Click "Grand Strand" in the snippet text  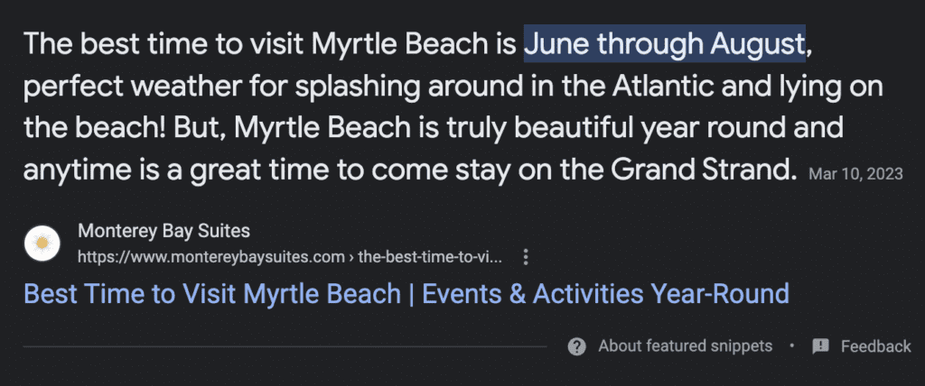700,170
